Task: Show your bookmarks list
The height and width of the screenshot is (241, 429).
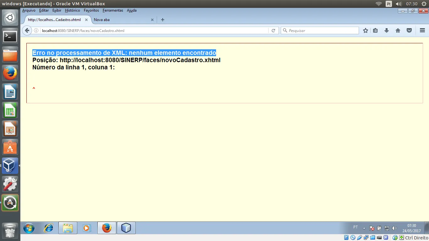Action: pyautogui.click(x=375, y=30)
